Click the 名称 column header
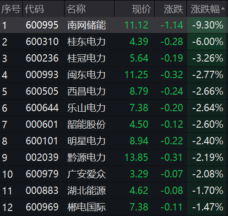The height and width of the screenshot is (216, 228). click(89, 9)
